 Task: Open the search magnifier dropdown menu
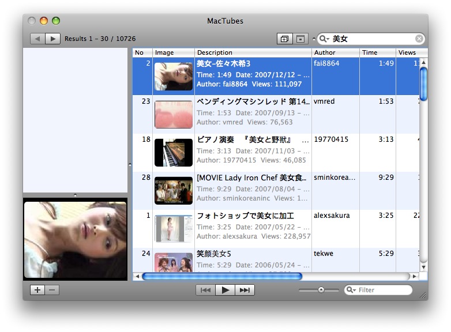click(325, 39)
